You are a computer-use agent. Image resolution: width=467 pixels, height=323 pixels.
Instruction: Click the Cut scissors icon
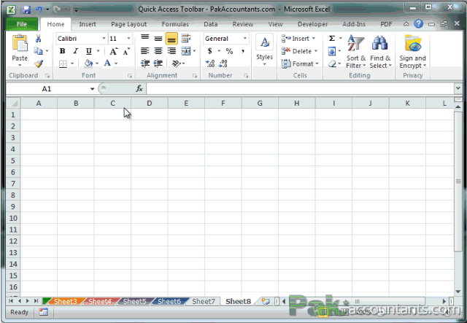coord(38,39)
